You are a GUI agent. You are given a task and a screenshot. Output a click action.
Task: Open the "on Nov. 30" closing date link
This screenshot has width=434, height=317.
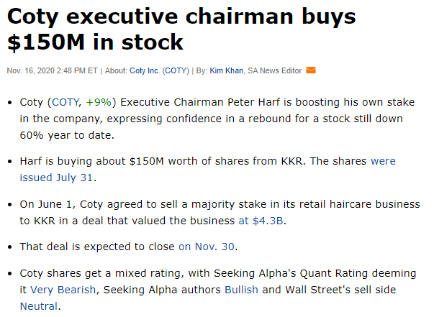[x=207, y=247]
